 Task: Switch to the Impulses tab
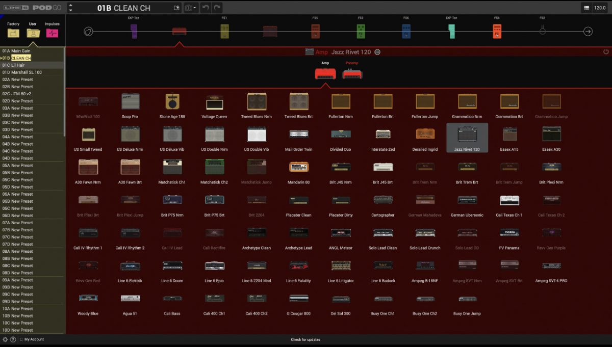(52, 30)
